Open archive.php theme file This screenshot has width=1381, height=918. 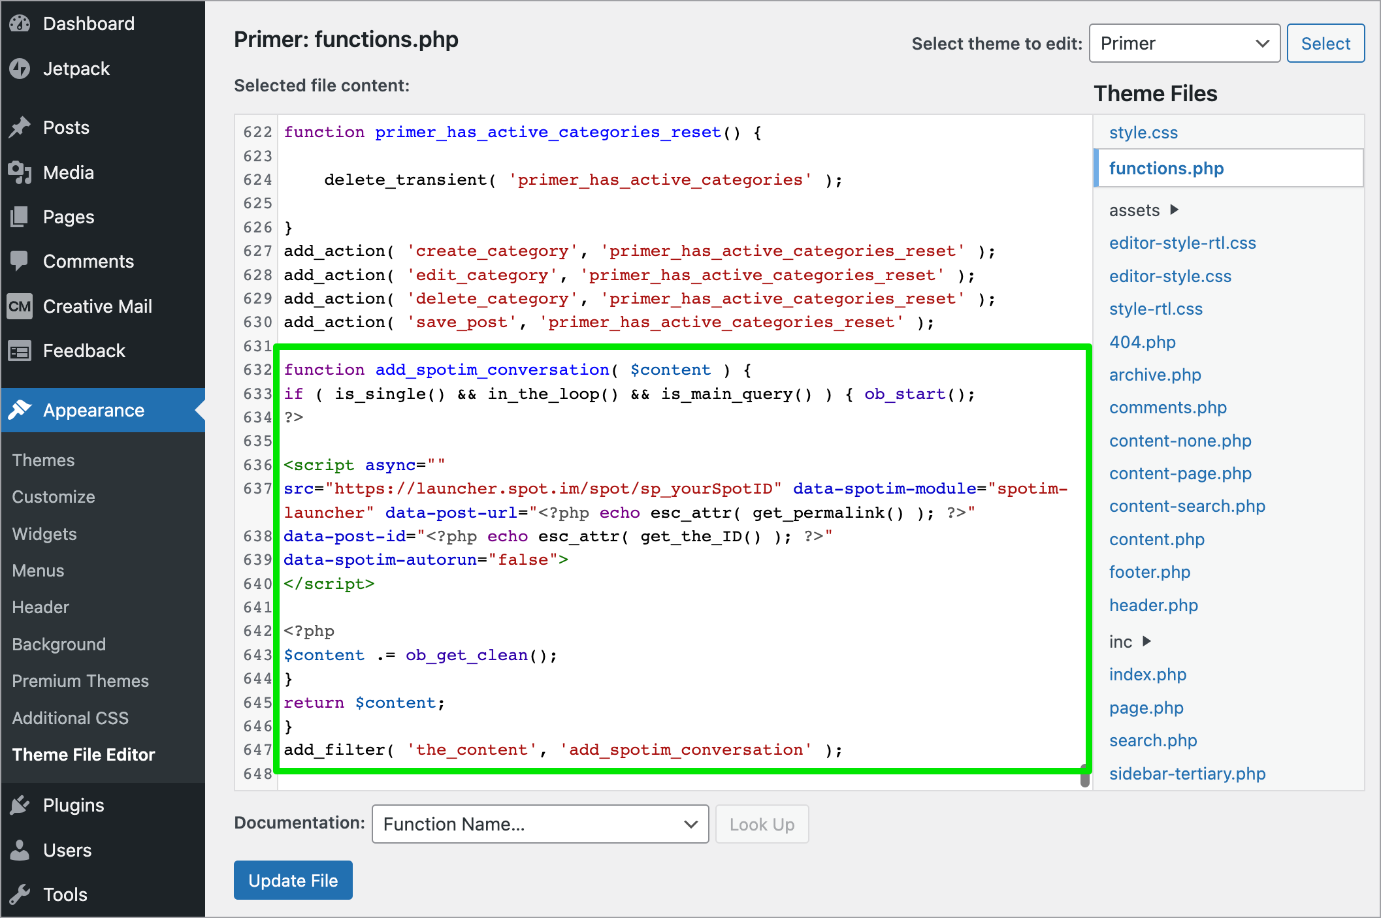click(1155, 375)
